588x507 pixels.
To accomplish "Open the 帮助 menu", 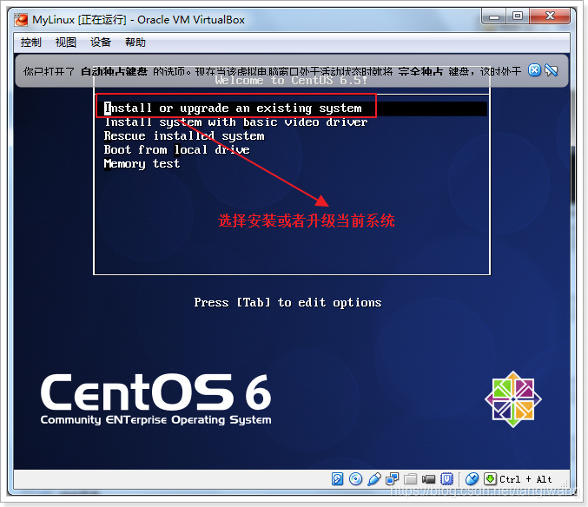I will pos(135,42).
